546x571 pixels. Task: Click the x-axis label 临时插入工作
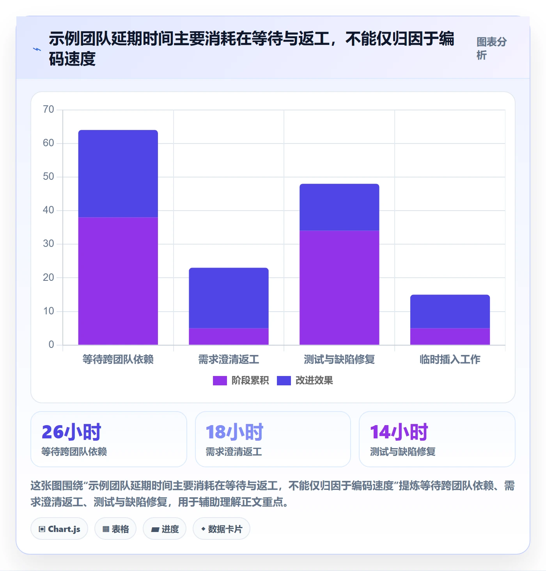click(x=450, y=359)
